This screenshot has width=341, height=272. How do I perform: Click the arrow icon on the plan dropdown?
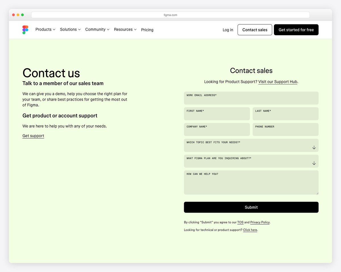pyautogui.click(x=314, y=163)
